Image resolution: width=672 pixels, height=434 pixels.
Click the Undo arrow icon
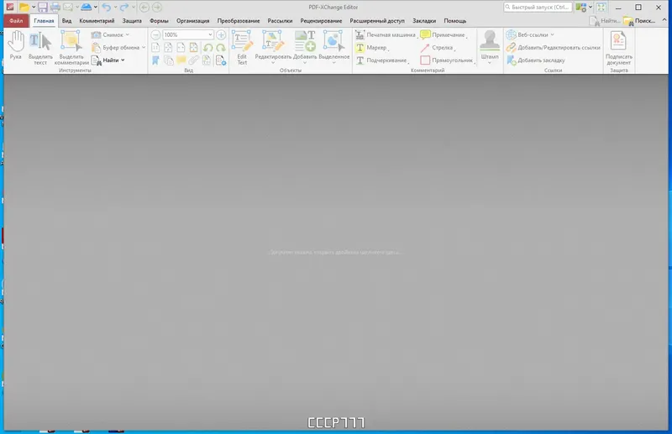pos(107,8)
